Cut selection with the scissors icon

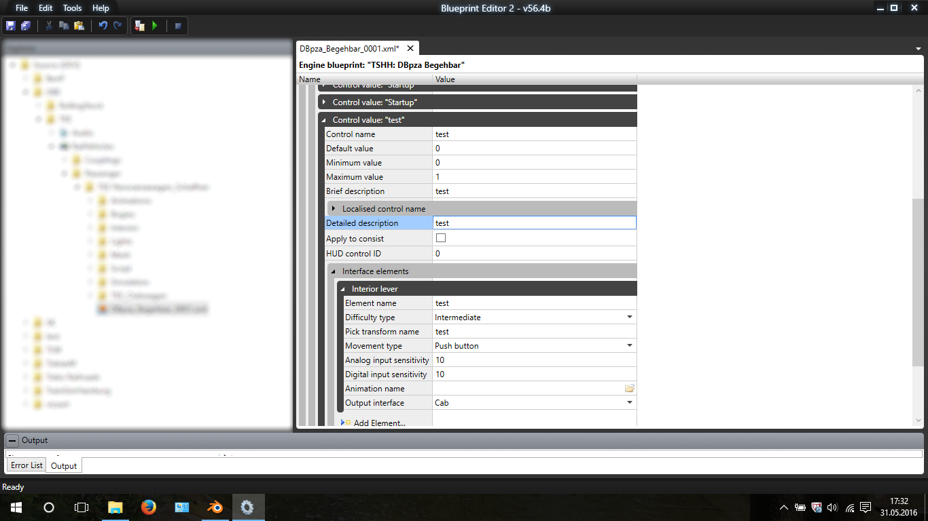tap(49, 26)
